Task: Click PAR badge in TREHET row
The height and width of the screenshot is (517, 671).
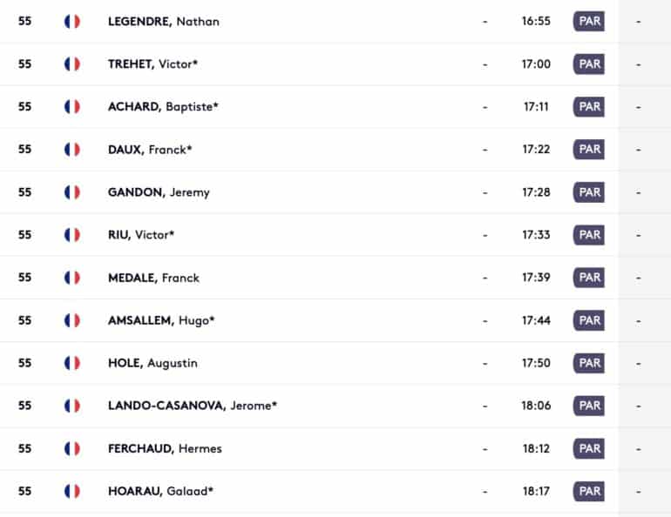Action: click(589, 64)
